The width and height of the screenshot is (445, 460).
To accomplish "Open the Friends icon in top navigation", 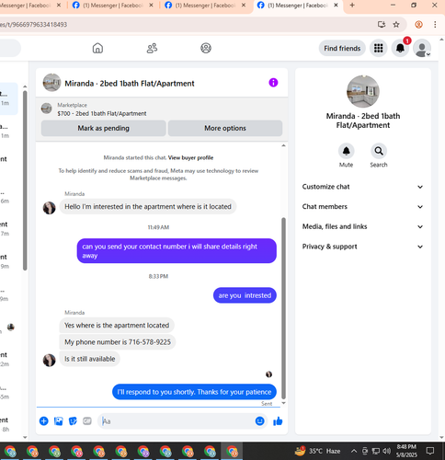I will coord(152,48).
